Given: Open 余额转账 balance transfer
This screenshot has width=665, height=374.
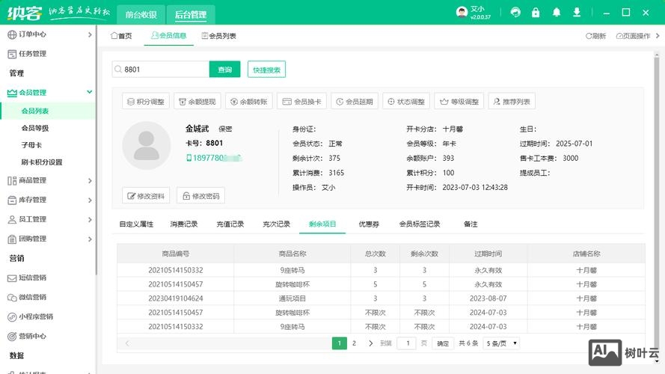Looking at the screenshot, I should (x=249, y=101).
